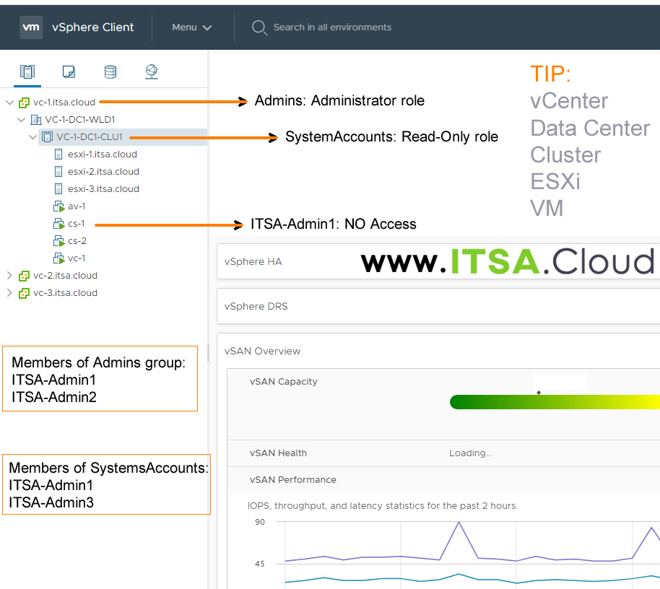Open the Menu dropdown
The height and width of the screenshot is (589, 660).
coord(191,27)
